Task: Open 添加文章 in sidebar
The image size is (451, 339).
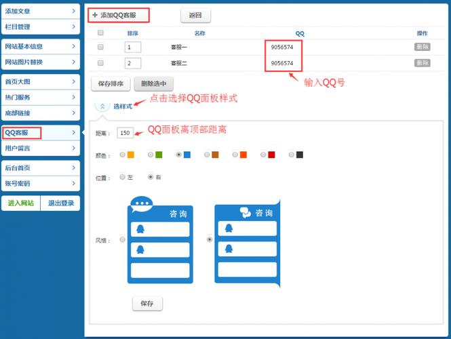Action: (41, 12)
